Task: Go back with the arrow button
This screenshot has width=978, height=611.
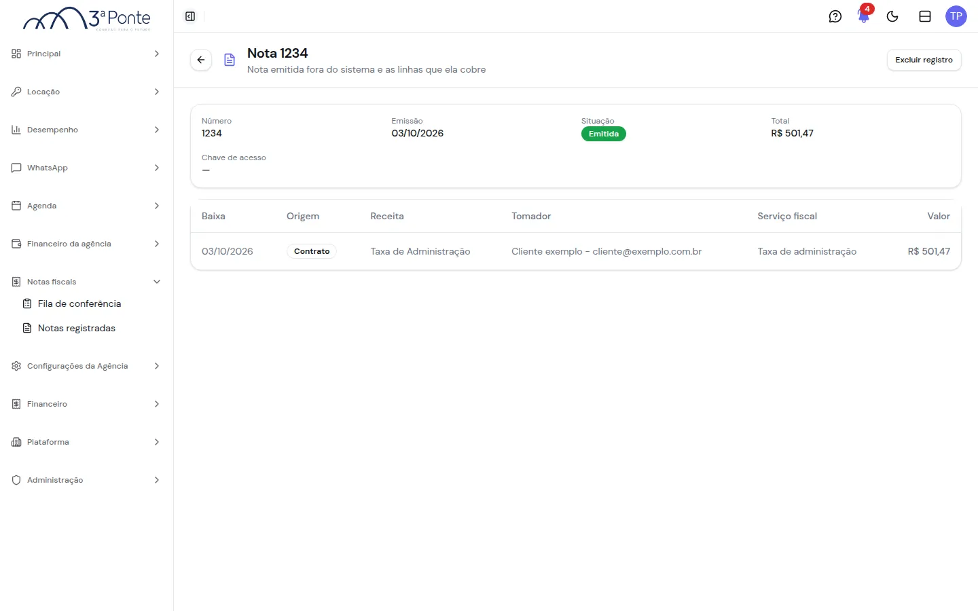Action: (201, 60)
